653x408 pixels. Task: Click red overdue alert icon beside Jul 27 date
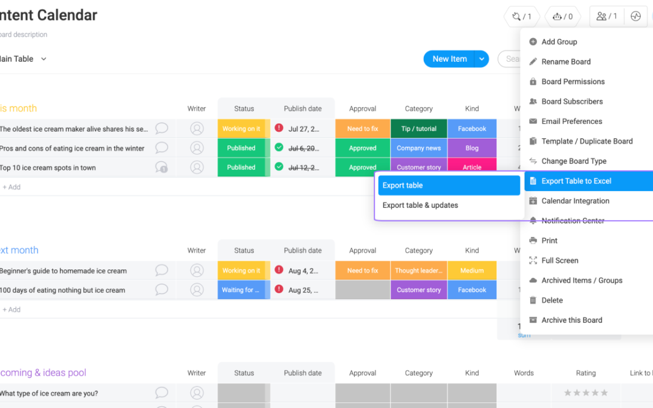(279, 128)
